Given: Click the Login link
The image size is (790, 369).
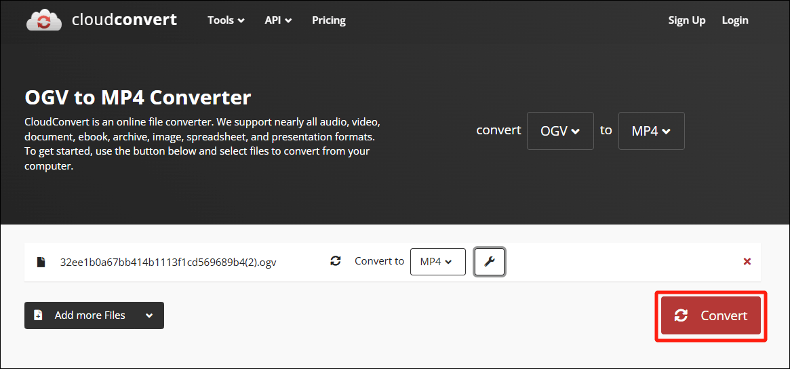Looking at the screenshot, I should (x=735, y=20).
